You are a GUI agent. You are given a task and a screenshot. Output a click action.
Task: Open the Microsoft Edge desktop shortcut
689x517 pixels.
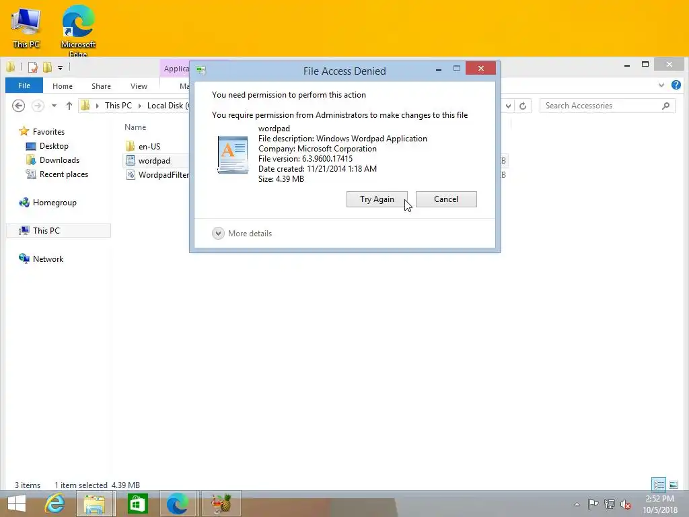tap(78, 30)
